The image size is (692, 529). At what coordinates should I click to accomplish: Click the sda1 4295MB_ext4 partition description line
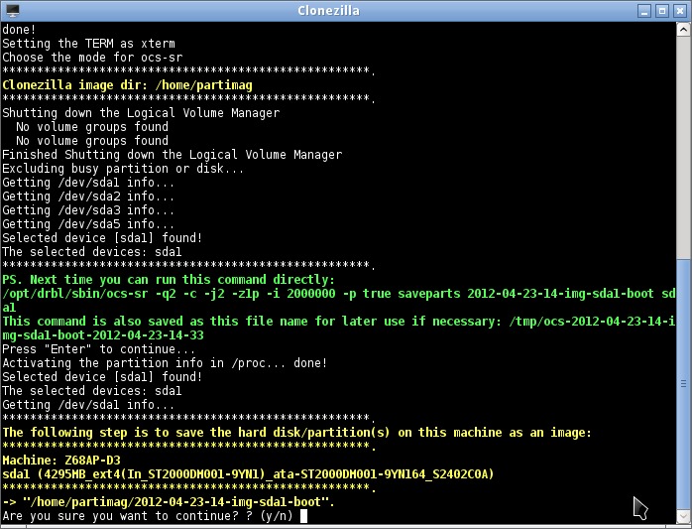click(248, 474)
